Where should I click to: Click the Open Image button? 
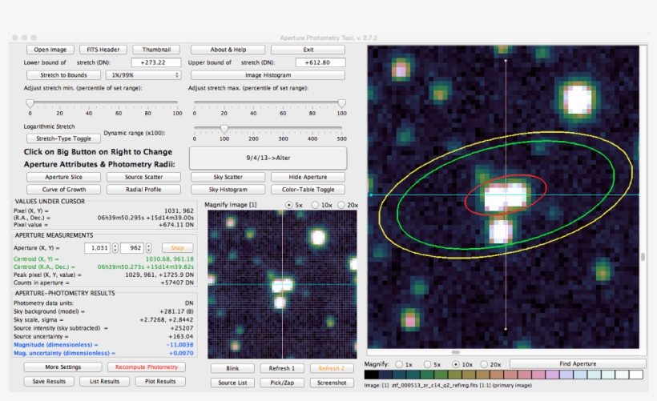(x=50, y=50)
